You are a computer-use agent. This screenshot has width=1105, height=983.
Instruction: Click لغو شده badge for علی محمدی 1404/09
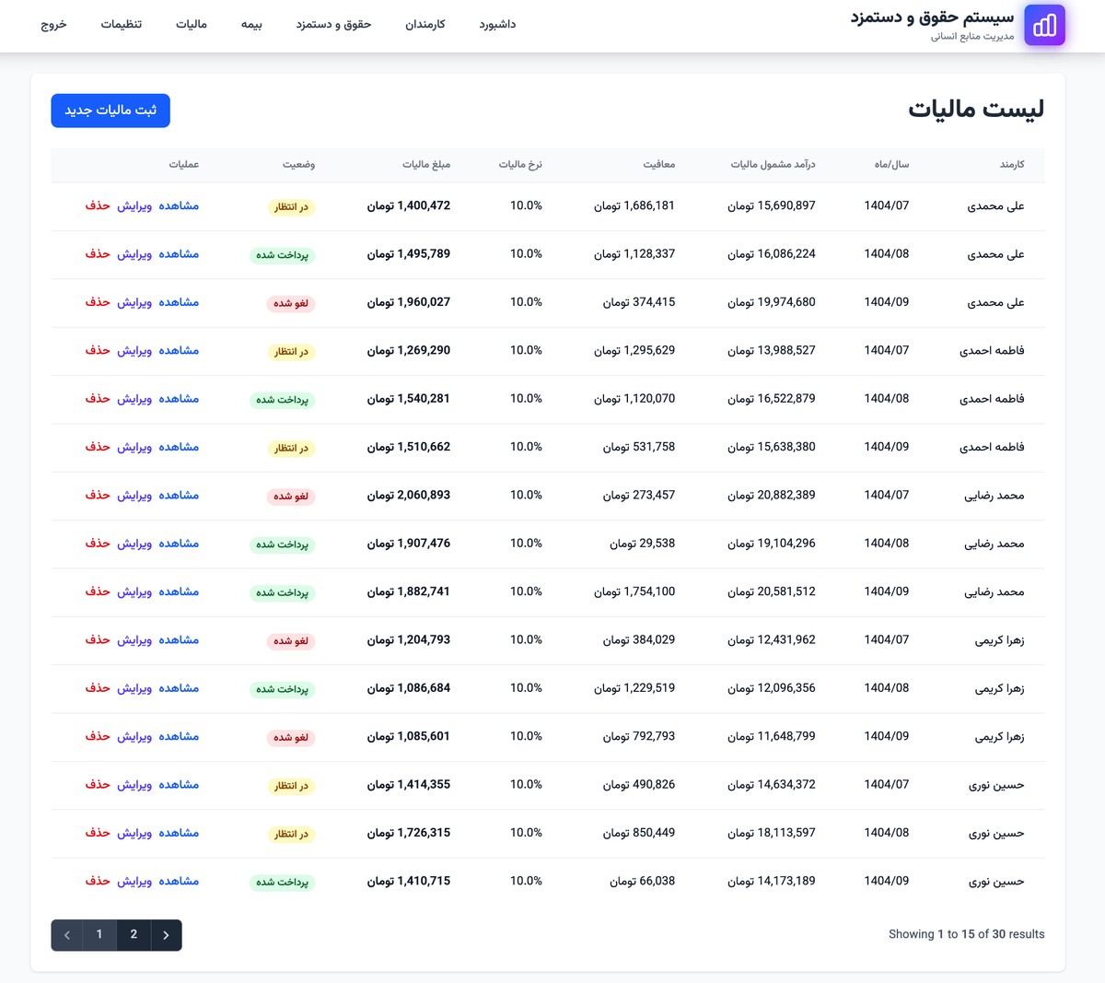(291, 303)
